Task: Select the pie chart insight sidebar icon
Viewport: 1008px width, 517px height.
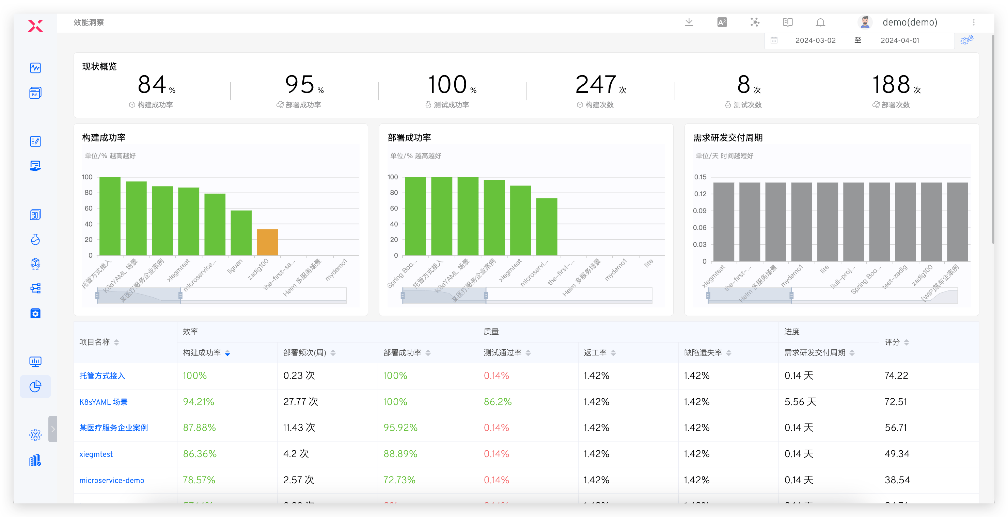Action: [35, 386]
